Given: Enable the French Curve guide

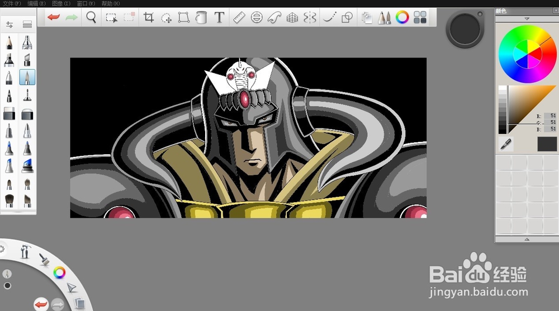Looking at the screenshot, I should (274, 17).
